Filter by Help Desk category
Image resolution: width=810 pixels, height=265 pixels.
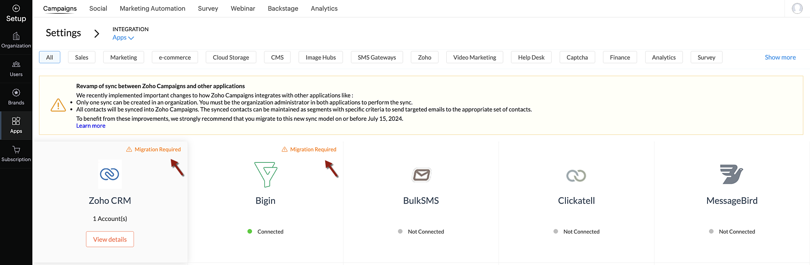531,57
